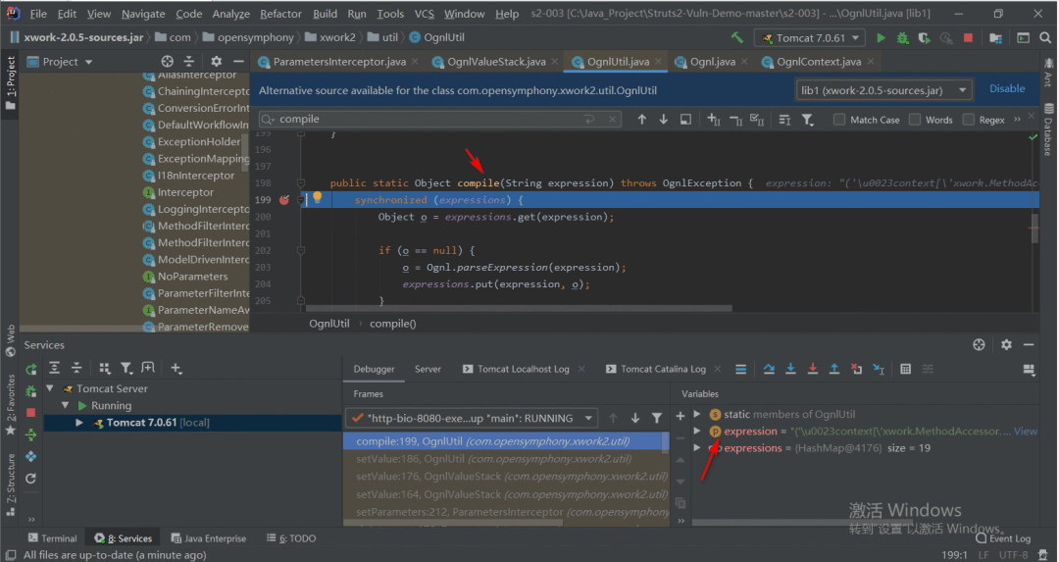Click Step Over in debugger toolbar
This screenshot has height=562, width=1059.
pyautogui.click(x=769, y=369)
